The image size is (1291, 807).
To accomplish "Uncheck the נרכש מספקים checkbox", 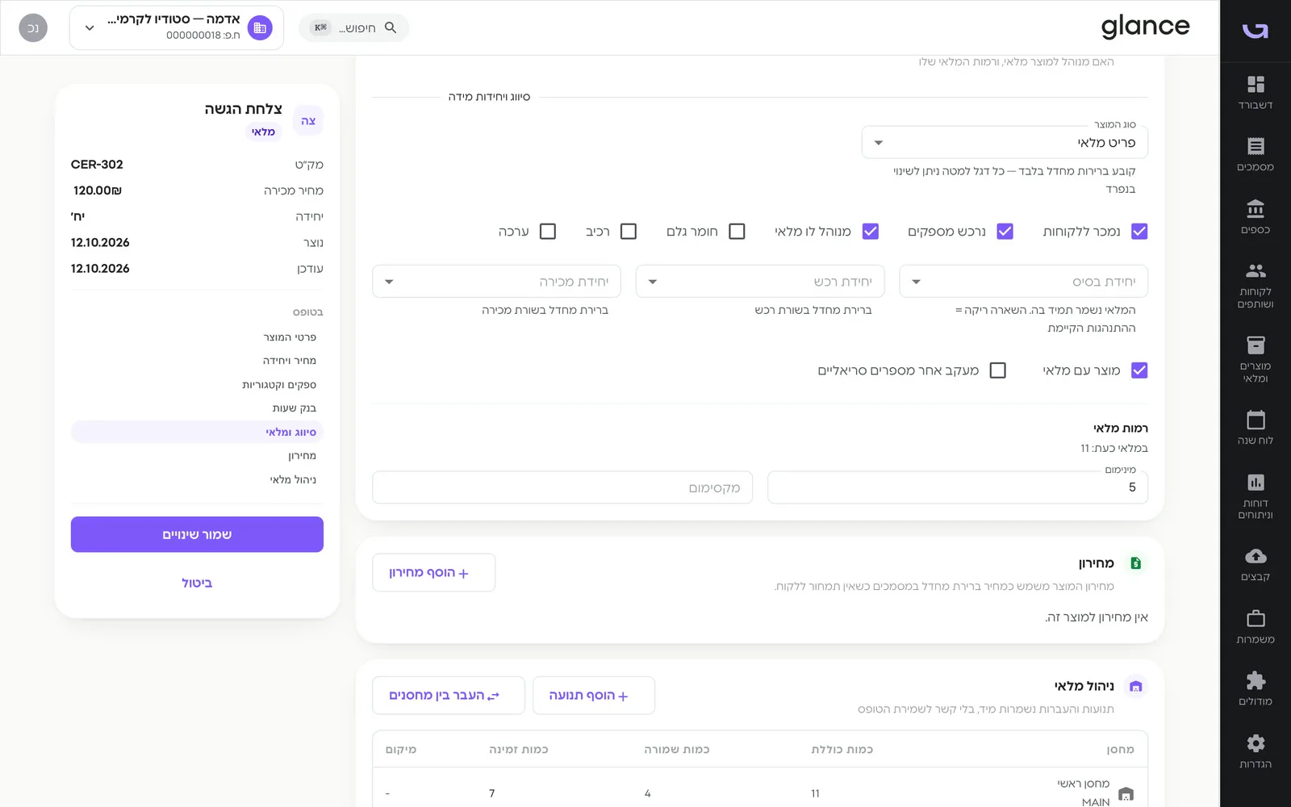I will [1005, 232].
